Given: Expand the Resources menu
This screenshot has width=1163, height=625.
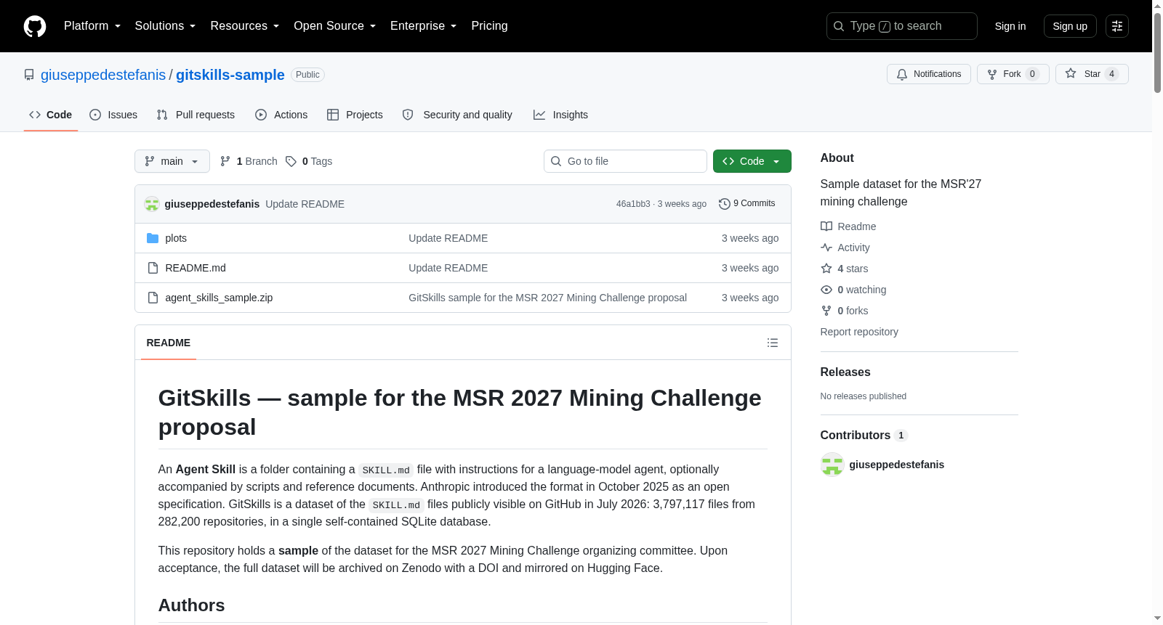Looking at the screenshot, I should point(244,26).
